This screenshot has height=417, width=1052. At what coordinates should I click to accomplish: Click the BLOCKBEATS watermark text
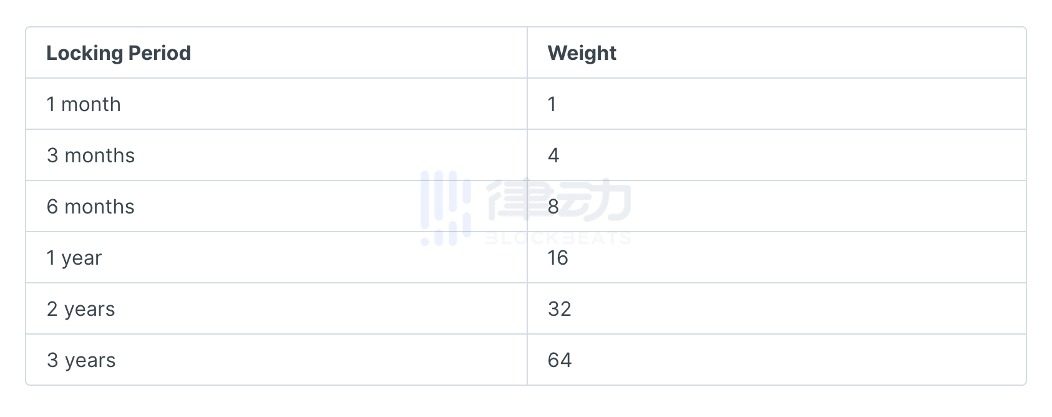click(x=558, y=238)
